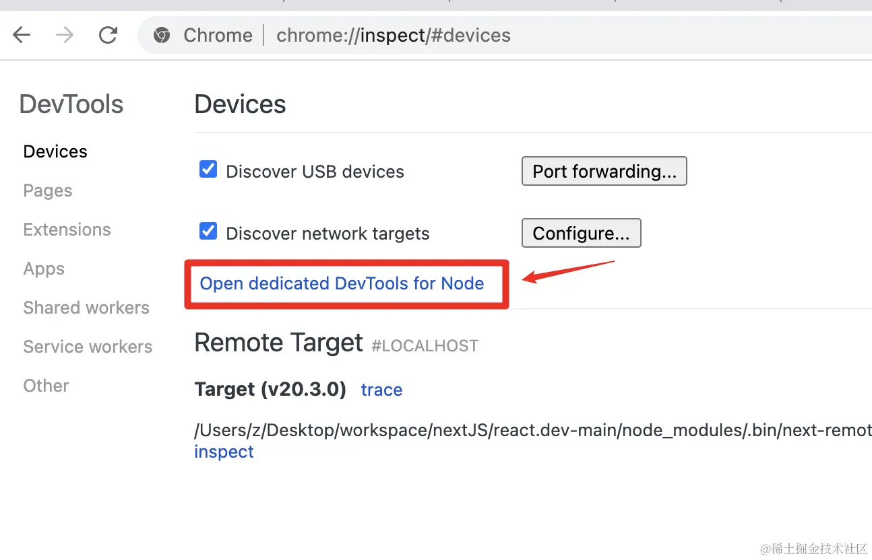
Task: Toggle Discover network targets checkbox
Action: point(208,232)
